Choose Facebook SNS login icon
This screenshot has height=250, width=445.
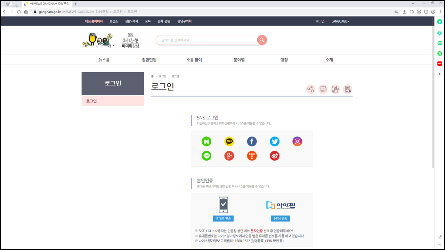pyautogui.click(x=252, y=141)
